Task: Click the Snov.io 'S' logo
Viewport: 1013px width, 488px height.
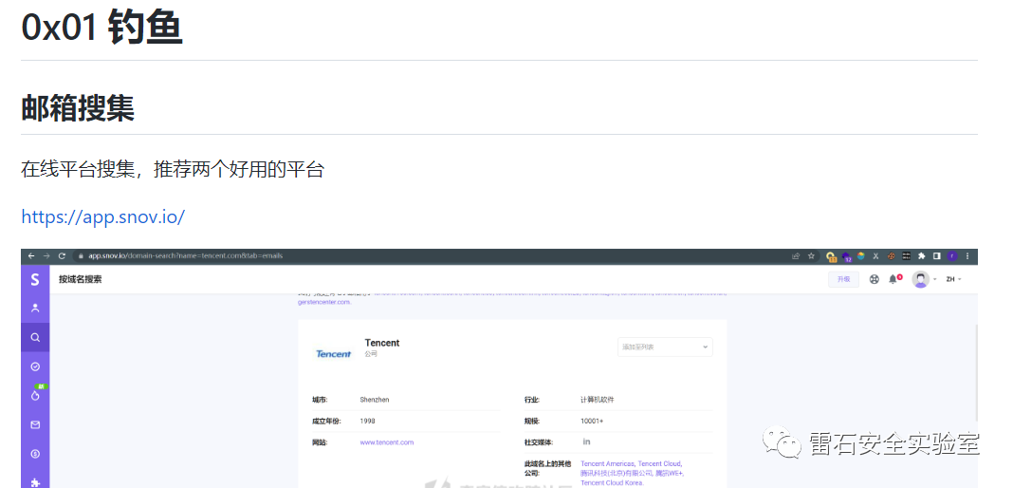Action: [35, 279]
